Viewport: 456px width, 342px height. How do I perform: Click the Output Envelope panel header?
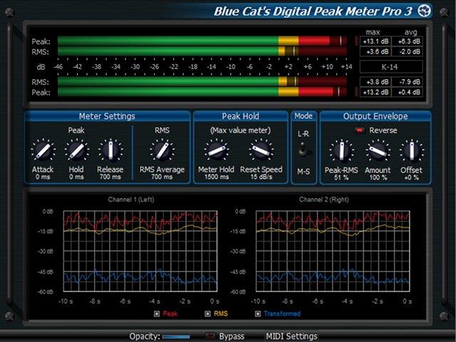point(375,116)
